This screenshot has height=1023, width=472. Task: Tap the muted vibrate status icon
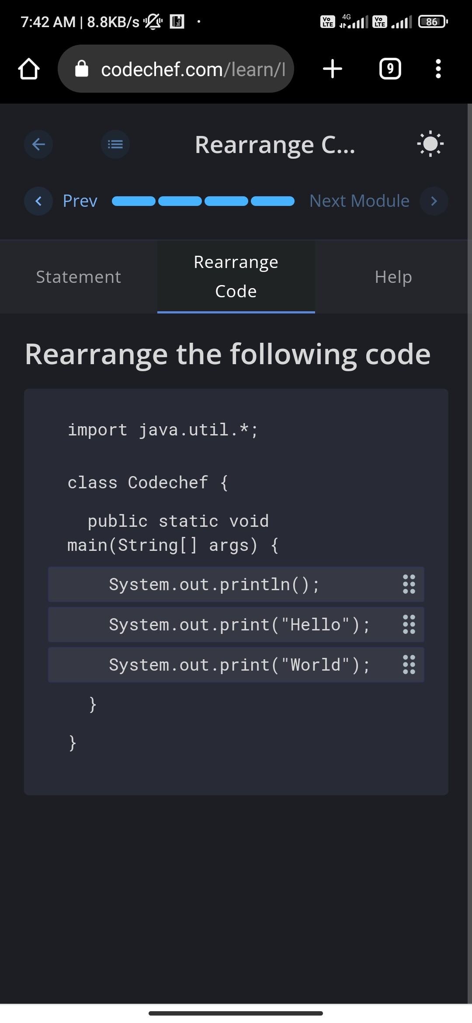point(153,21)
